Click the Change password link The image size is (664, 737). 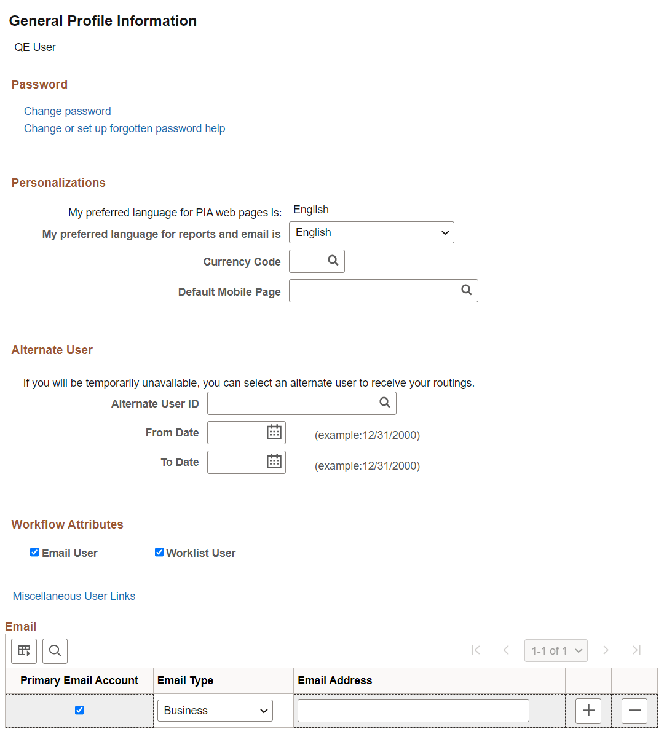tap(67, 111)
